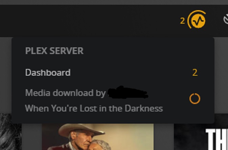228x150 pixels.
Task: Click the partially visible icon at right edge
Action: coord(226,19)
